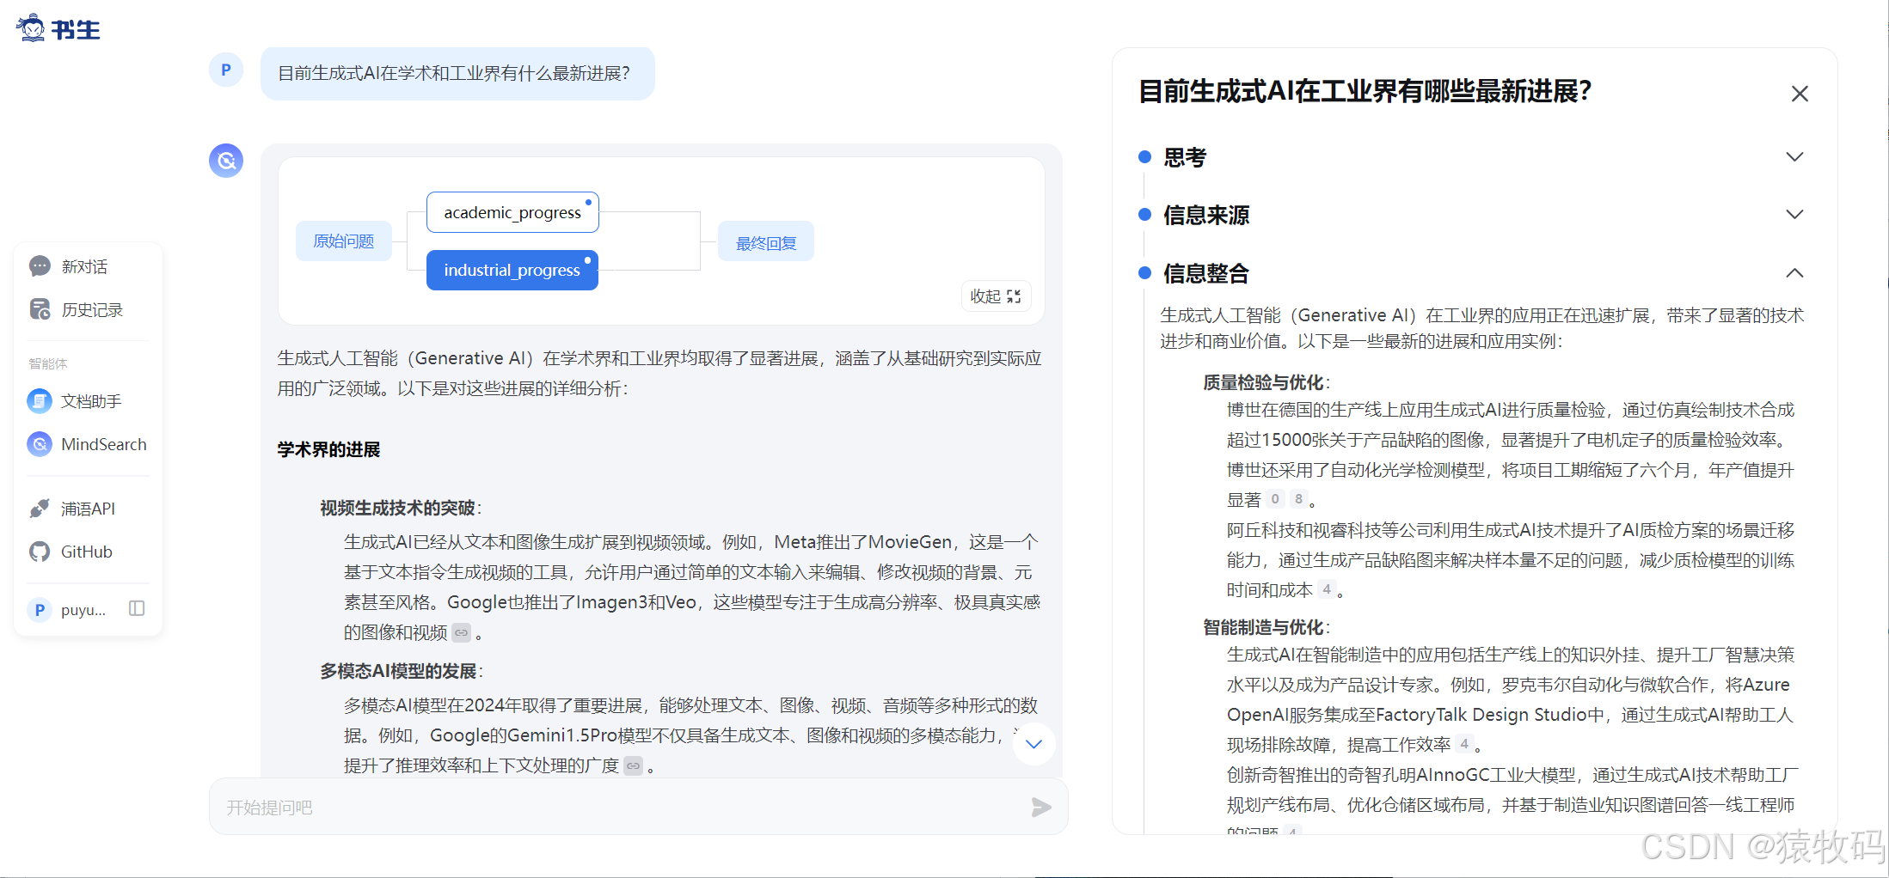Open the citation link icon after 处理的广度
This screenshot has width=1889, height=878.
(x=634, y=765)
